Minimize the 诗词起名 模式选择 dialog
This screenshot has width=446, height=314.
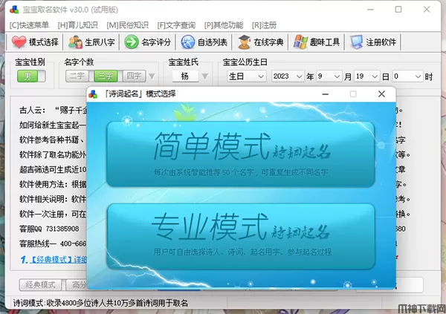click(x=326, y=94)
